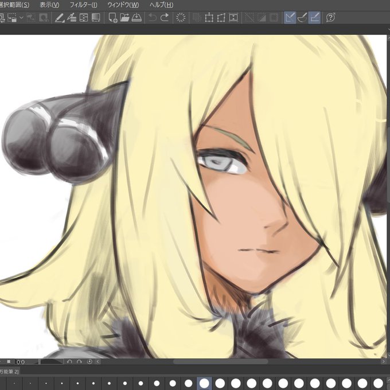
Task: Select the highlighted brush size preset
Action: point(204,383)
